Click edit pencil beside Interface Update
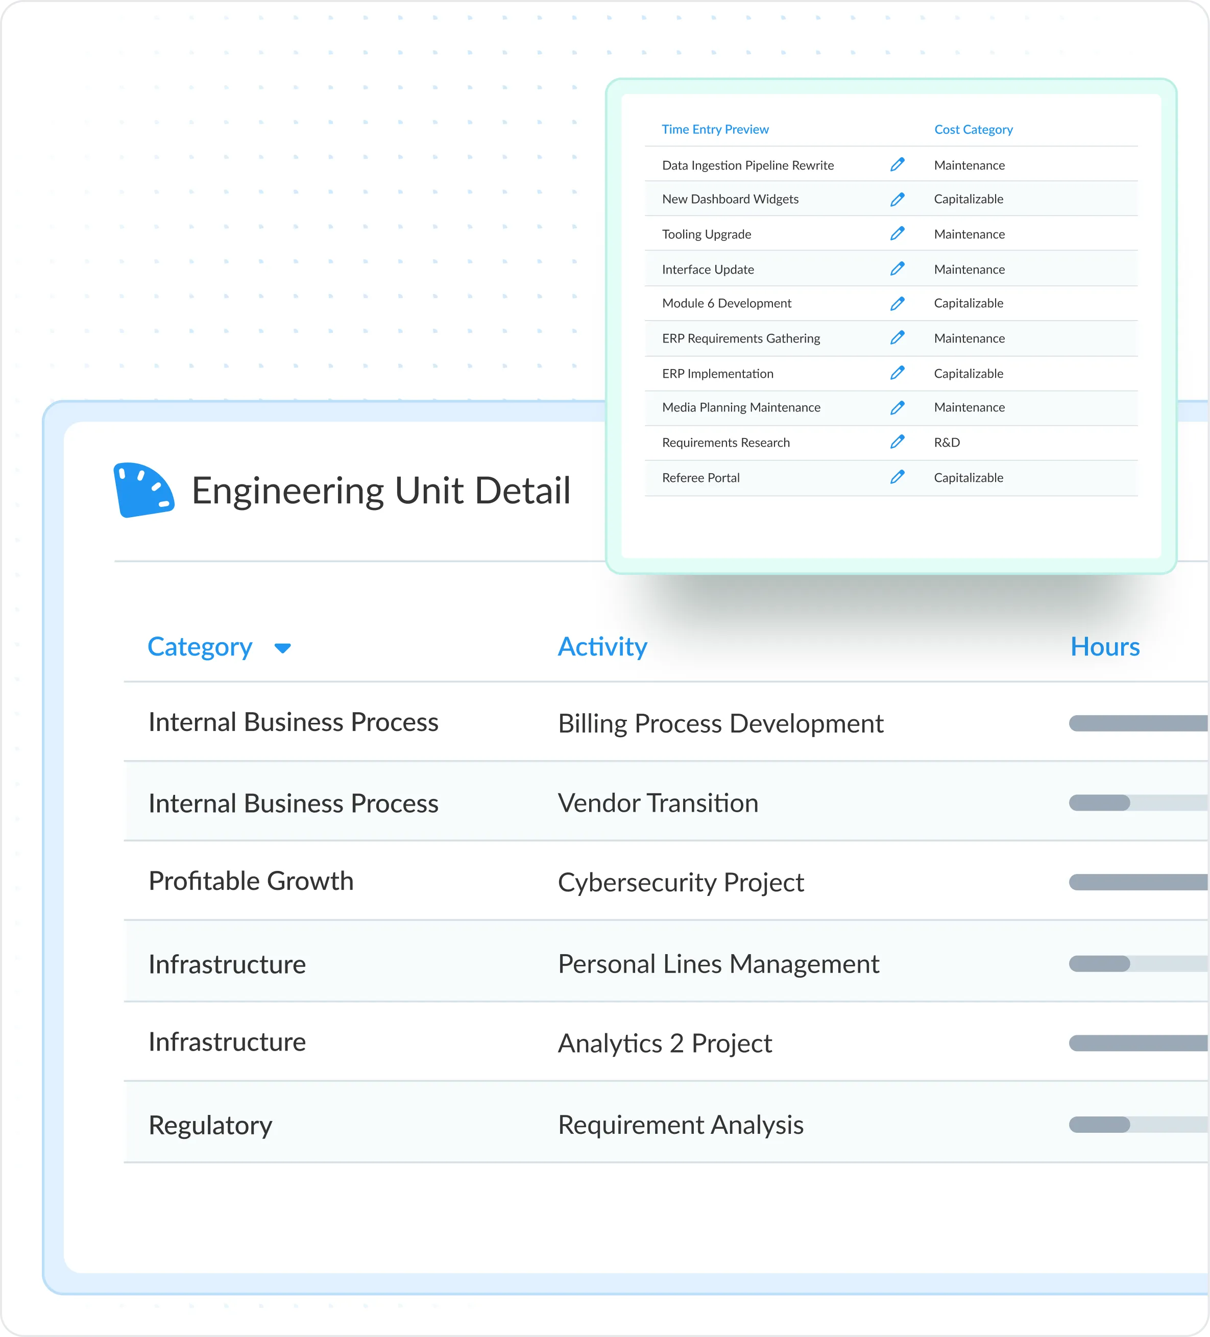The image size is (1210, 1337). [897, 269]
